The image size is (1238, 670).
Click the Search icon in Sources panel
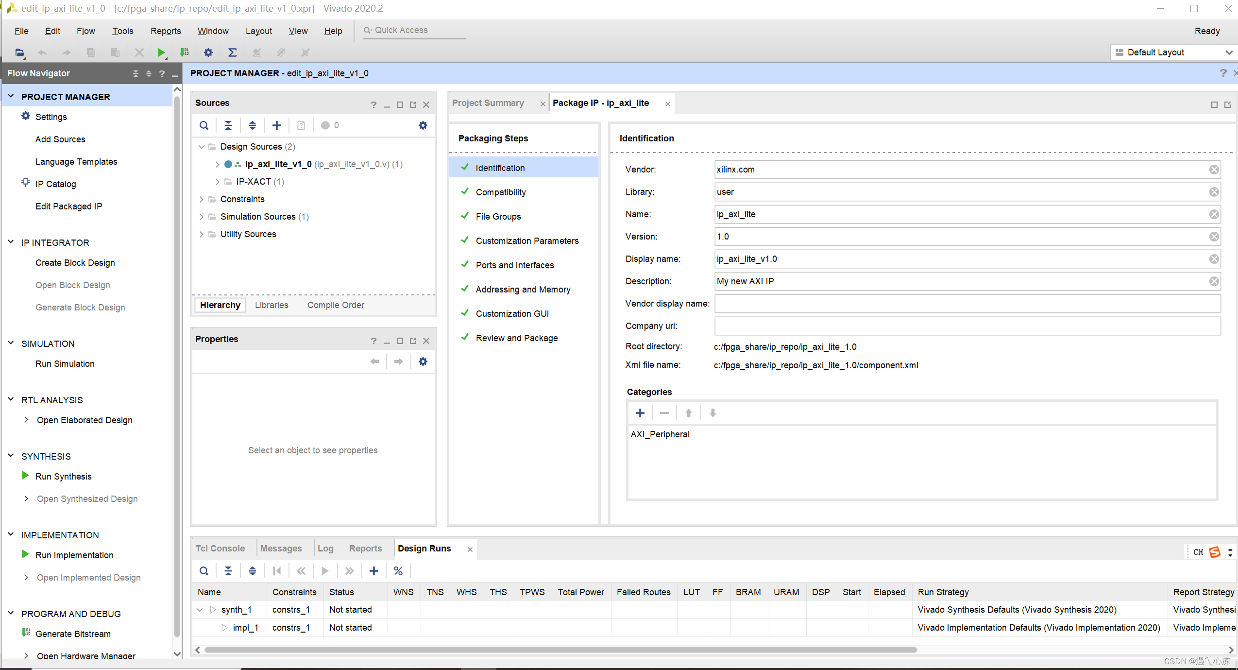click(204, 125)
